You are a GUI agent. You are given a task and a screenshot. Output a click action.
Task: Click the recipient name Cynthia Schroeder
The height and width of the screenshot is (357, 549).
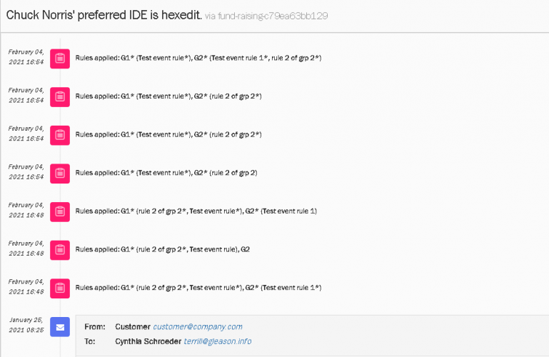coord(148,341)
